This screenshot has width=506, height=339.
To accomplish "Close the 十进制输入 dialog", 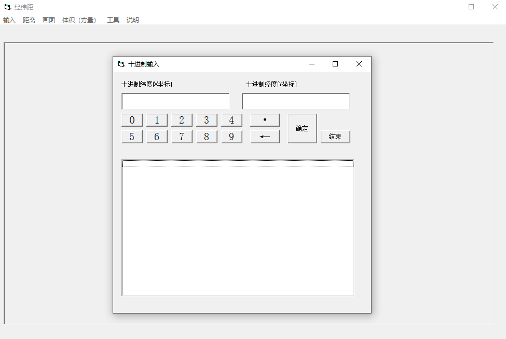I will 359,64.
